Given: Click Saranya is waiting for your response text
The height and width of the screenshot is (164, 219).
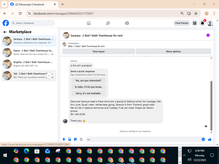Looking at the screenshot, I should [135, 131].
